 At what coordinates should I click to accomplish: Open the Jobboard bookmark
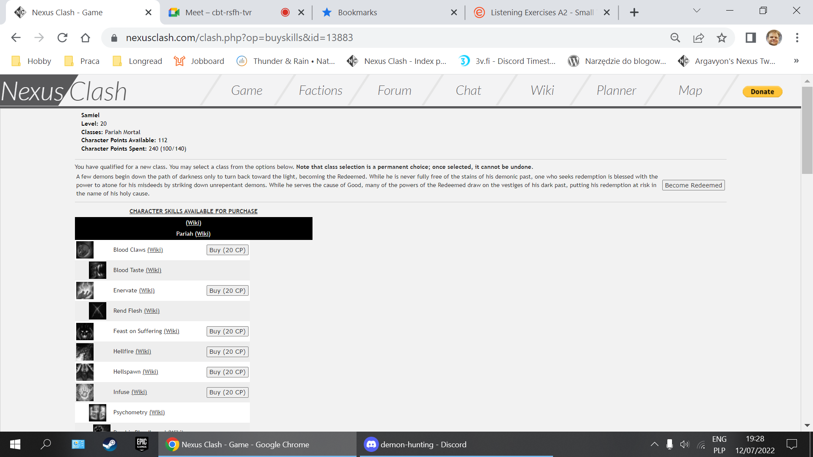point(199,61)
